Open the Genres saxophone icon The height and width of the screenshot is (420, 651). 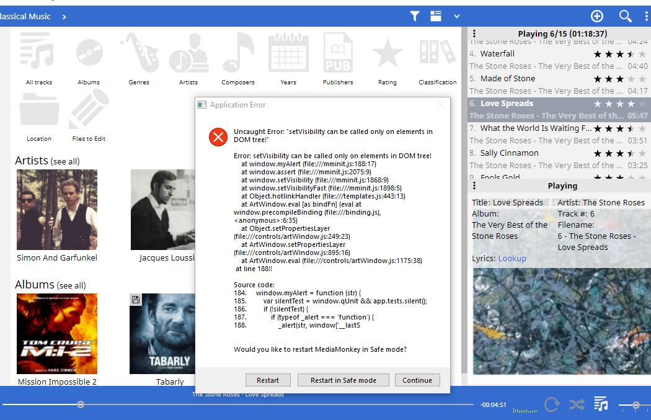139,54
